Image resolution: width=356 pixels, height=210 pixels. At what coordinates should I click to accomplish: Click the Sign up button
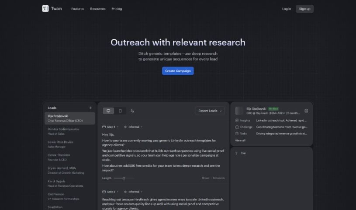pos(305,9)
